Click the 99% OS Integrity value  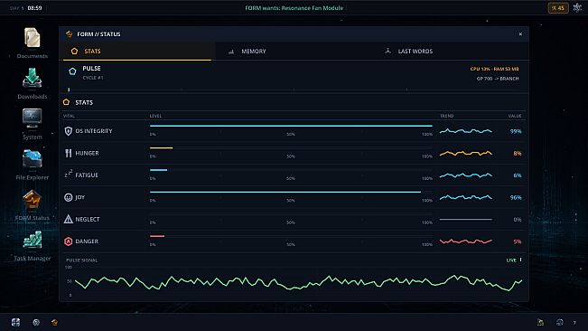point(516,131)
